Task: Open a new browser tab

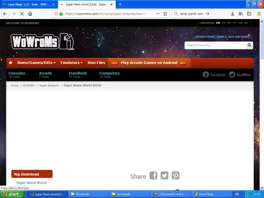Action: (x=120, y=4)
